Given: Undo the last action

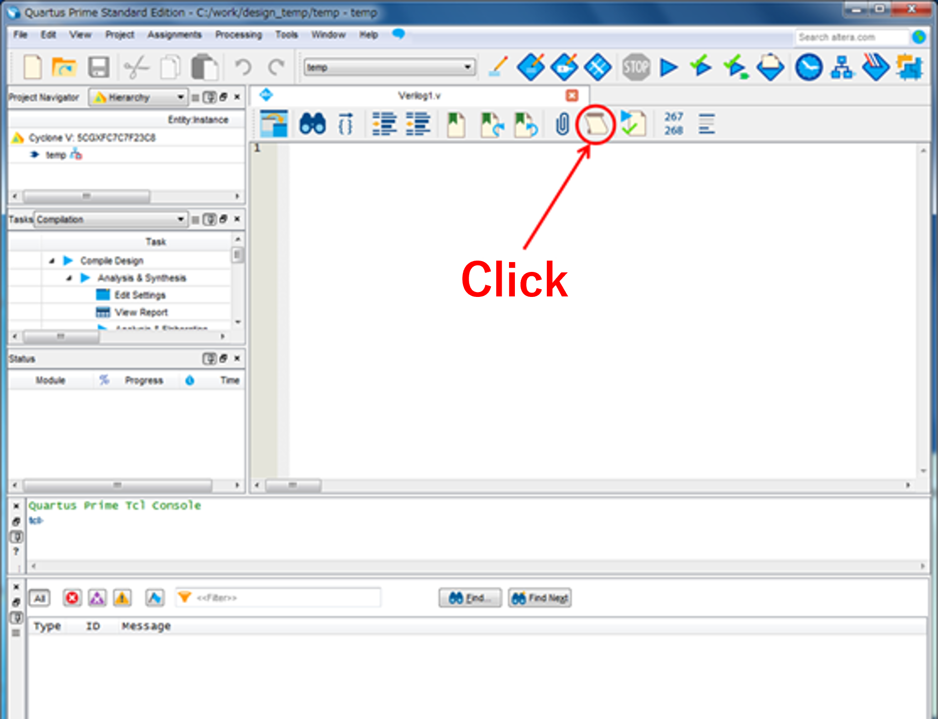Looking at the screenshot, I should (242, 67).
